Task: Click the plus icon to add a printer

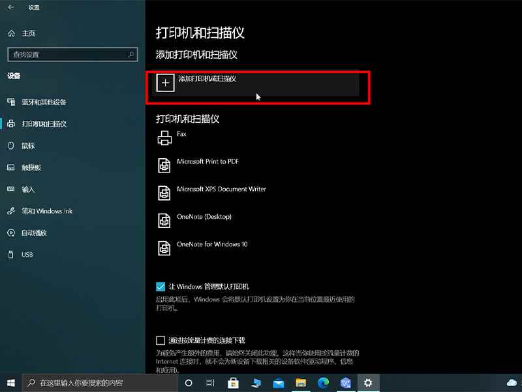Action: click(166, 83)
